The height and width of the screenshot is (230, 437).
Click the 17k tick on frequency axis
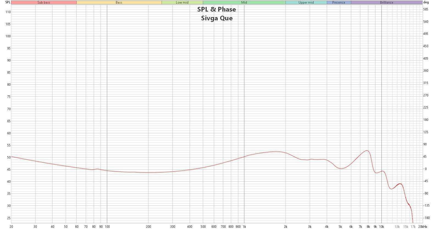click(413, 227)
